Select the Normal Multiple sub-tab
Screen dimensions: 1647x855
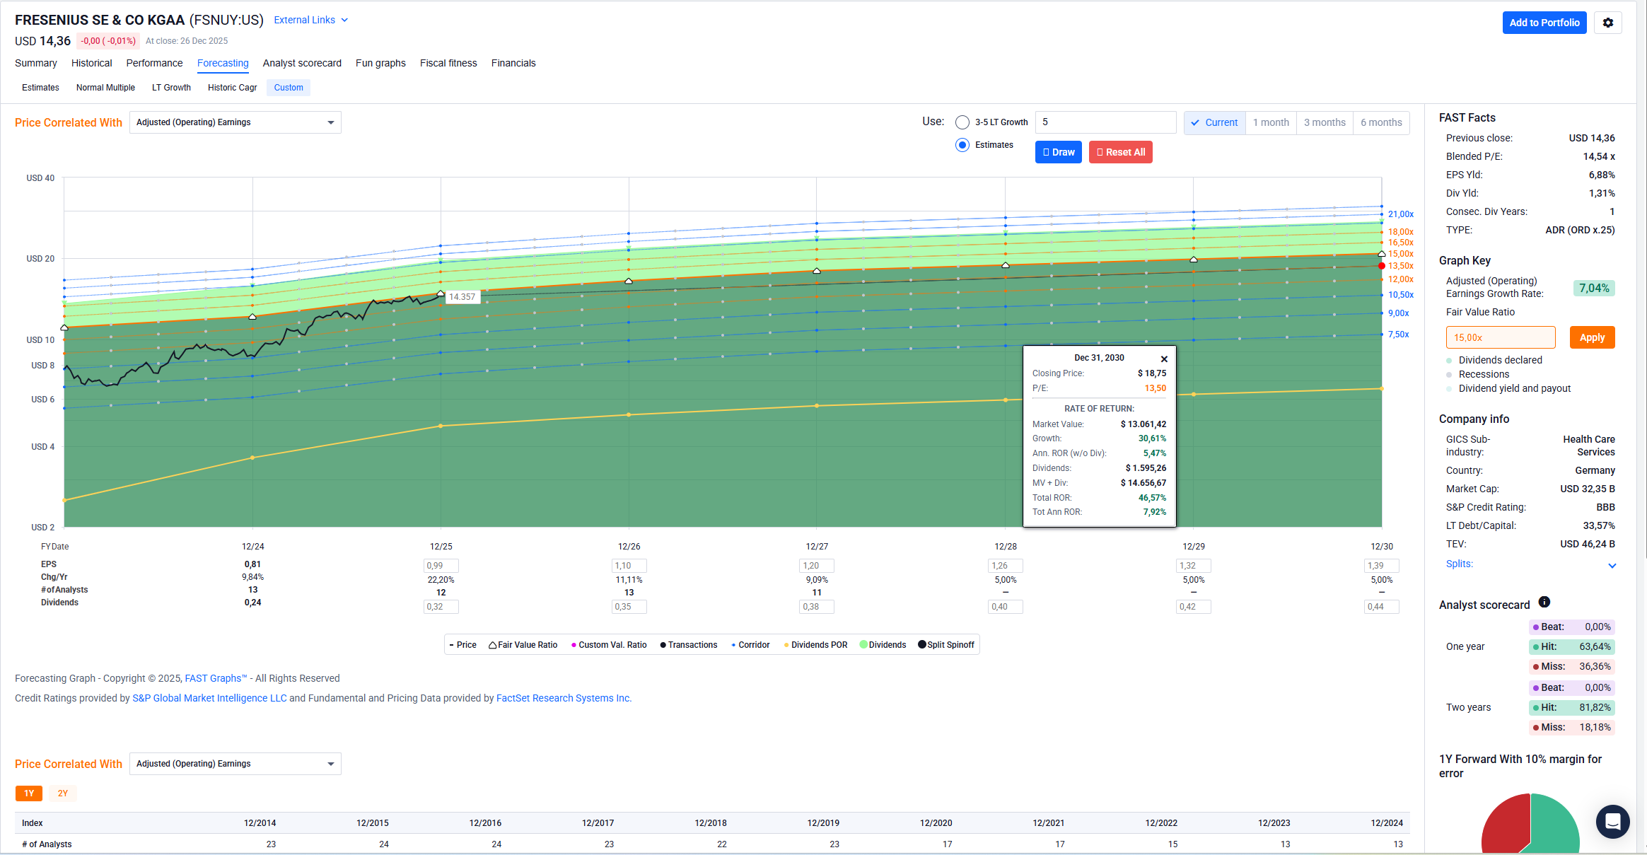click(x=105, y=88)
